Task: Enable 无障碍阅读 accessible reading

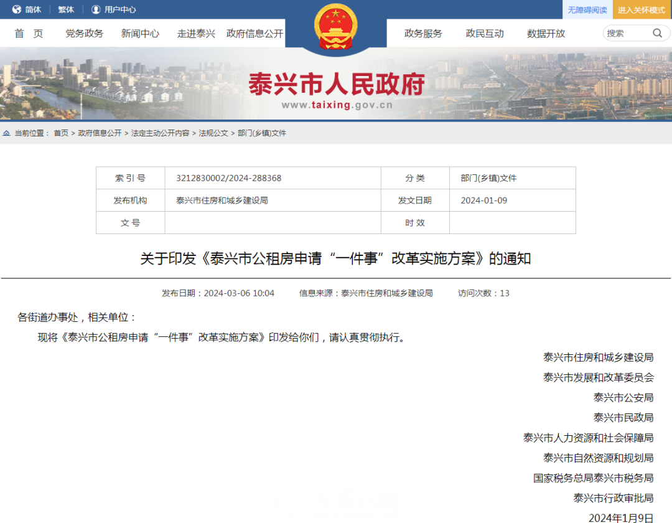Action: 587,9
